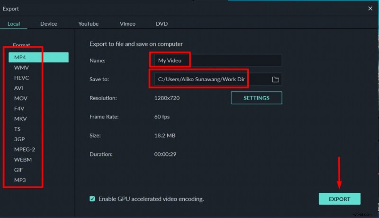The image size is (379, 218).
Task: Switch to the Local tab
Action: point(14,24)
